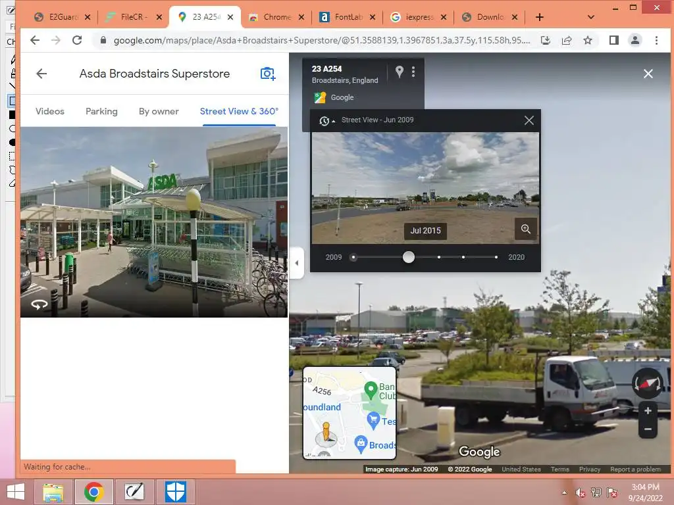Switch to the Parking tab

[101, 111]
